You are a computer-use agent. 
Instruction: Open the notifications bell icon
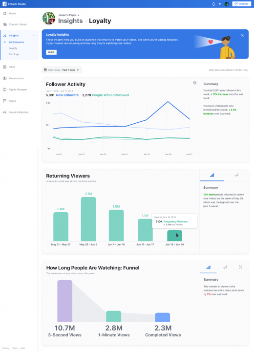tap(213, 4)
